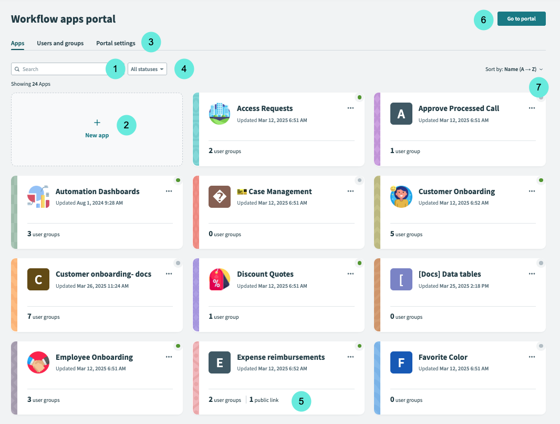Open the All statuses filter dropdown
Image resolution: width=560 pixels, height=424 pixels.
click(x=147, y=68)
